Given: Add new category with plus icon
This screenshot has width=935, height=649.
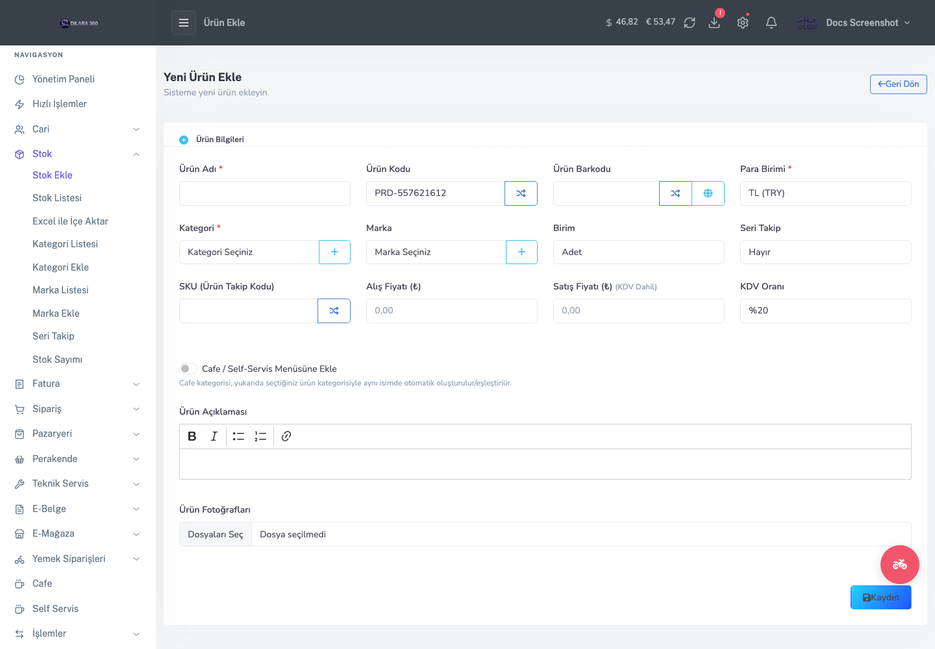Looking at the screenshot, I should [x=334, y=252].
